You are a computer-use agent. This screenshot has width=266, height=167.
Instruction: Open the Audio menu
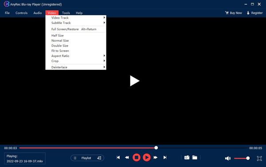tap(38, 13)
